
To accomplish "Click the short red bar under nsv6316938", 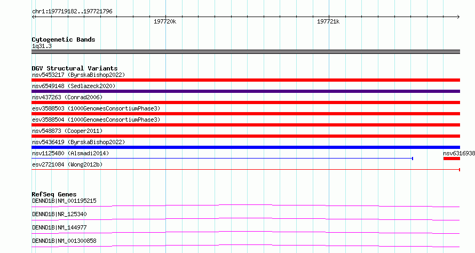I will pos(452,159).
